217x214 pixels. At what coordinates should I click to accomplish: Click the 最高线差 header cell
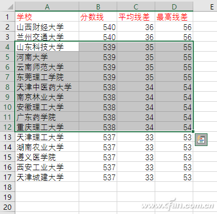click(174, 16)
